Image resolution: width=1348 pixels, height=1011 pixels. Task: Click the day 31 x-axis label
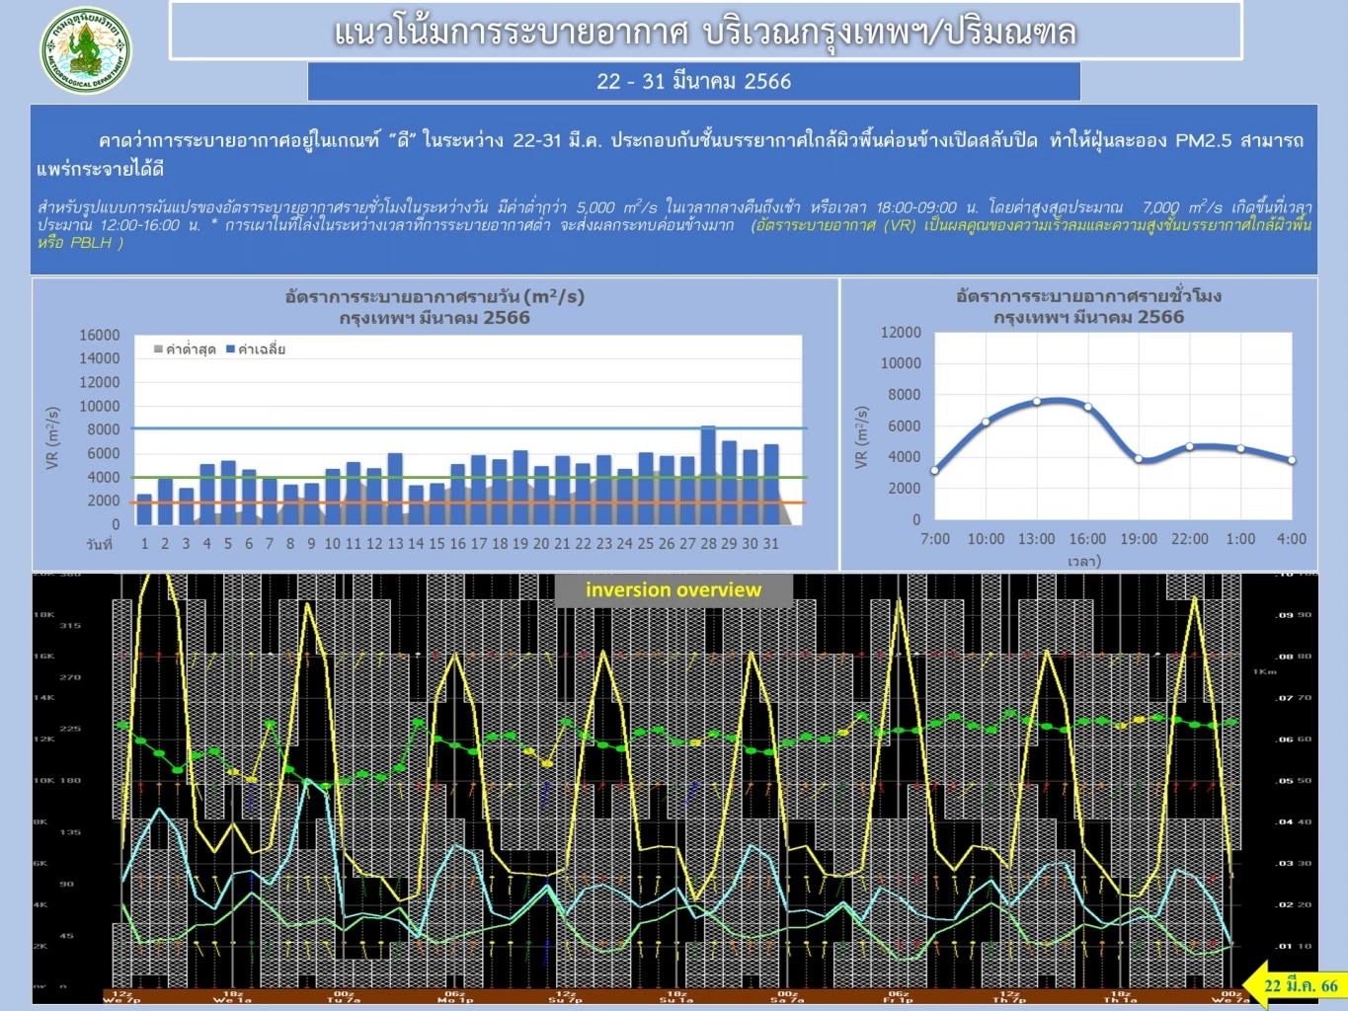tap(771, 544)
